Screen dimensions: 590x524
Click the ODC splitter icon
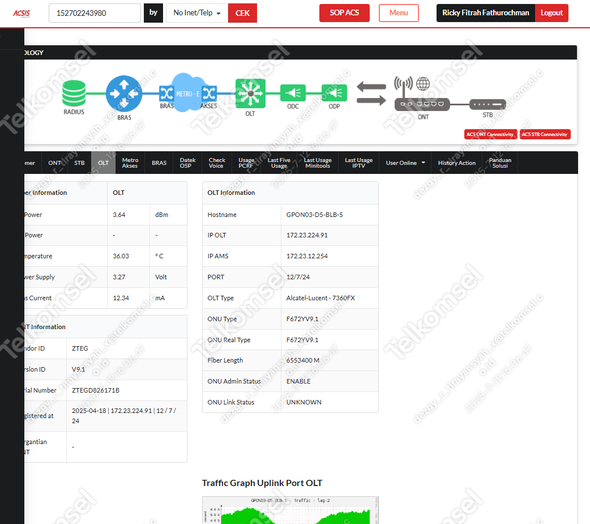pyautogui.click(x=293, y=93)
